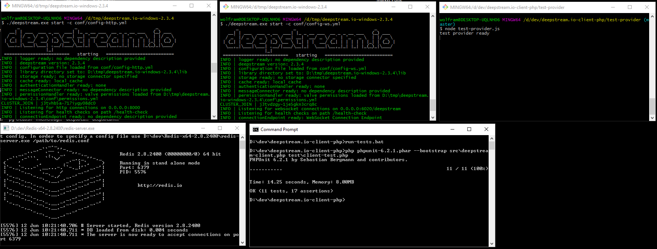Minimize the Command Prompt window

pos(452,130)
